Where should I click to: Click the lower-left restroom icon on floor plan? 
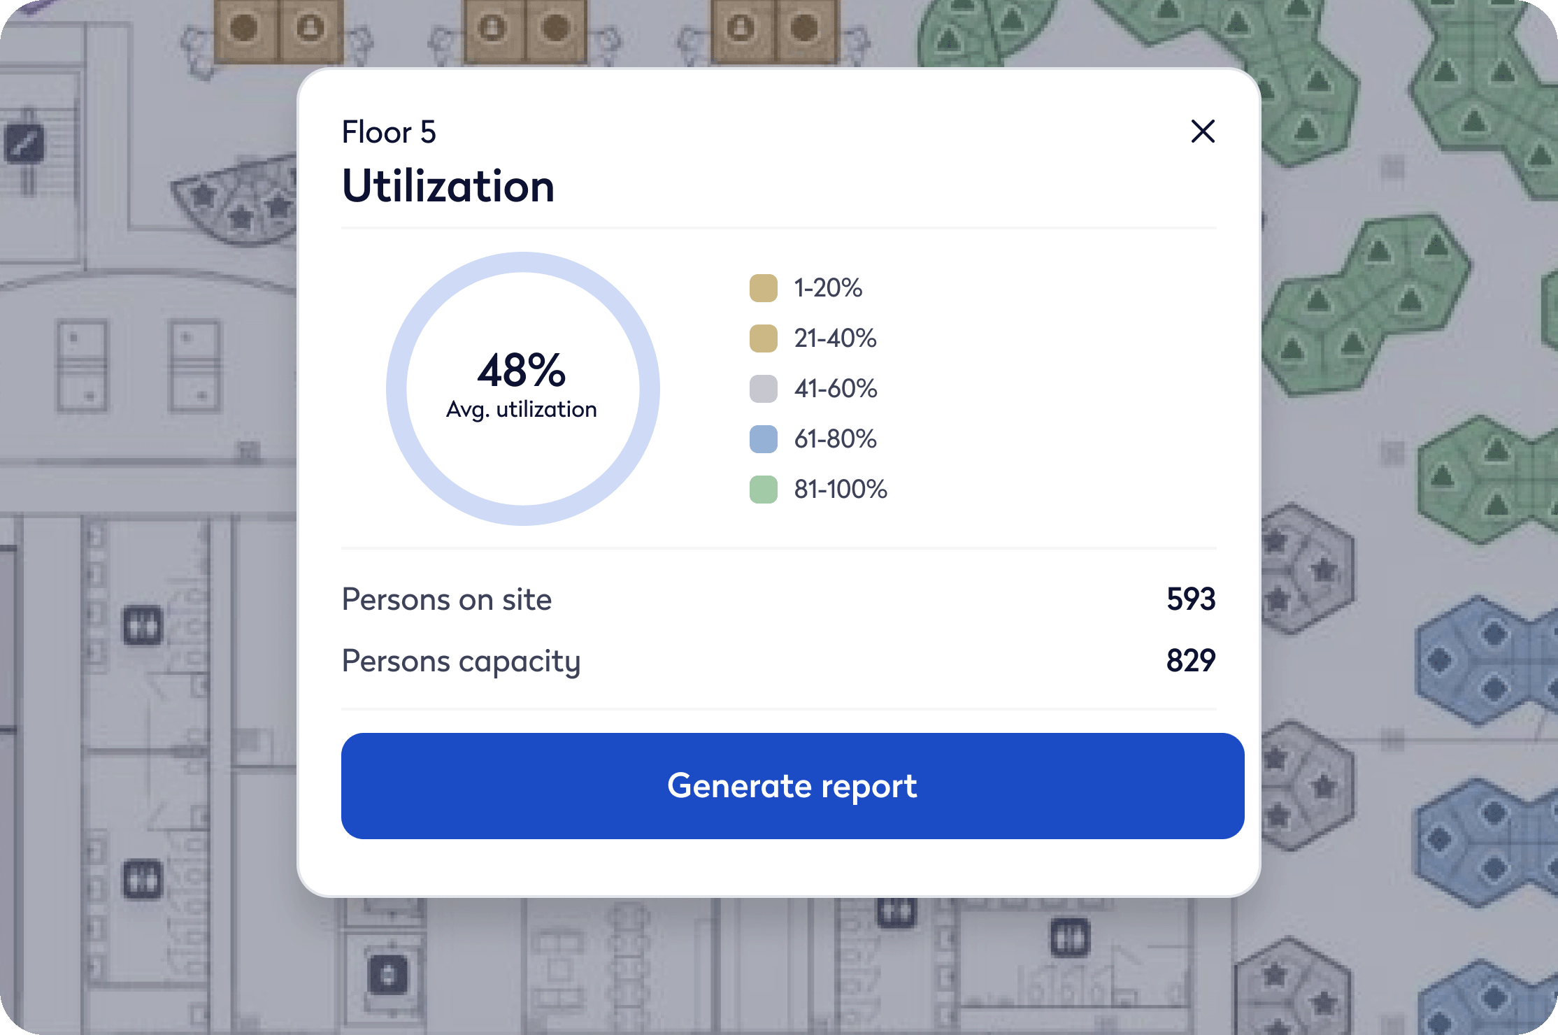(x=143, y=879)
